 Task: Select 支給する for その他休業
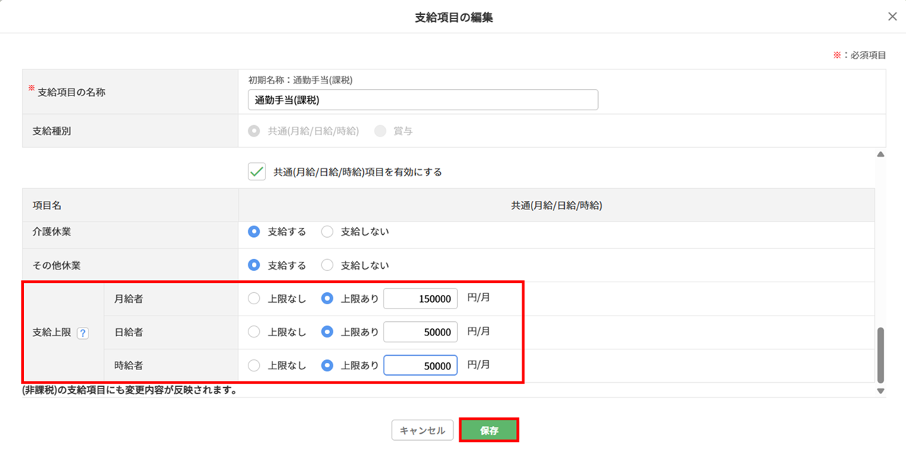(254, 265)
